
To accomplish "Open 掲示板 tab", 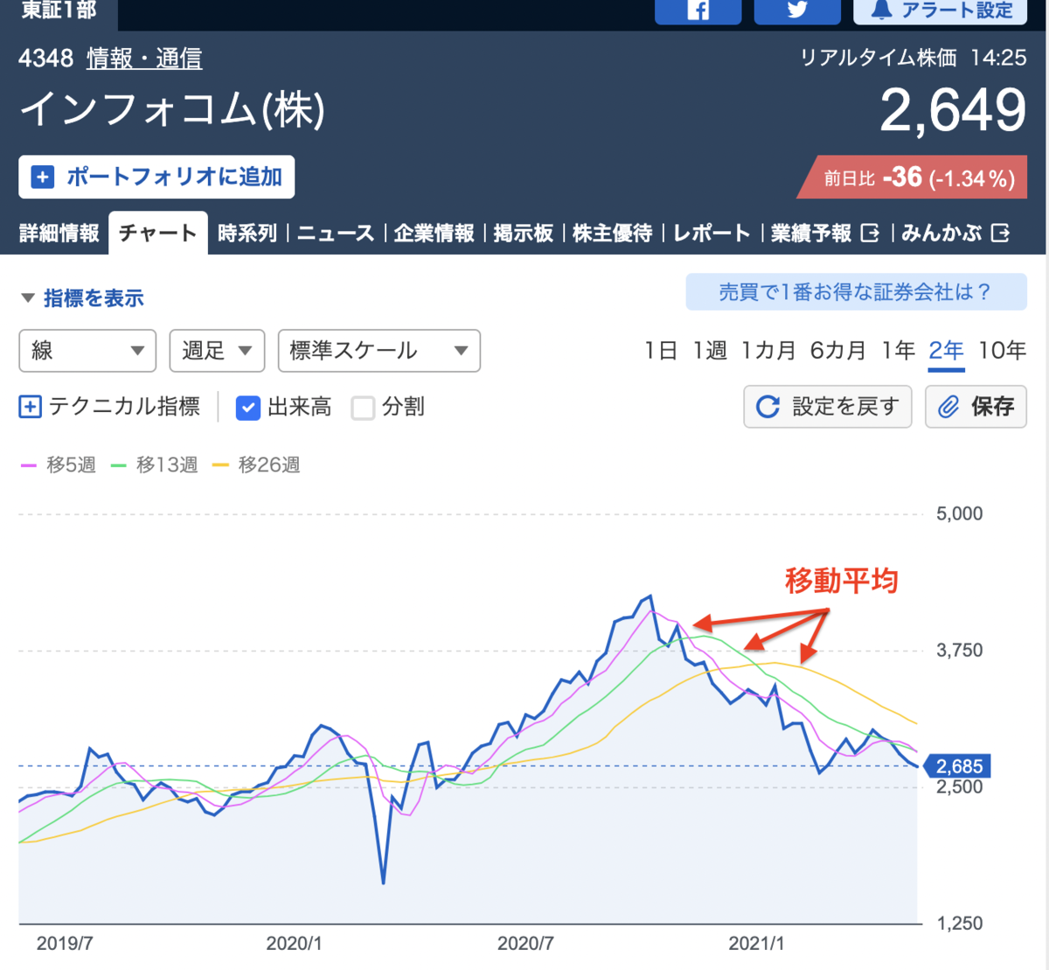I will (x=523, y=233).
